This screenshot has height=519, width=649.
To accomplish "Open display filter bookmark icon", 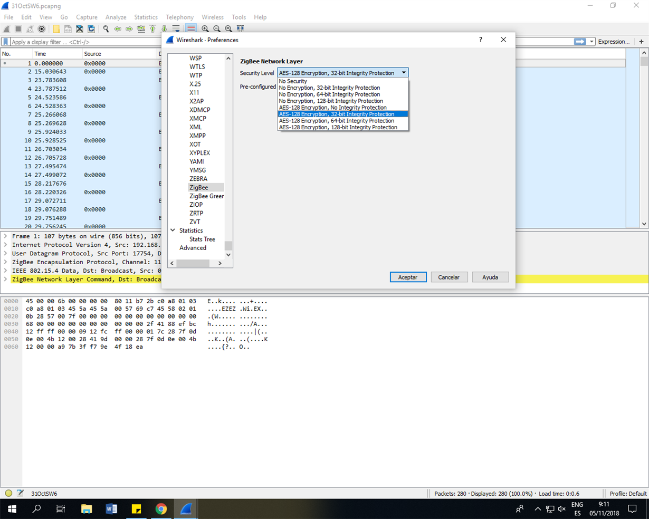I will click(x=6, y=42).
